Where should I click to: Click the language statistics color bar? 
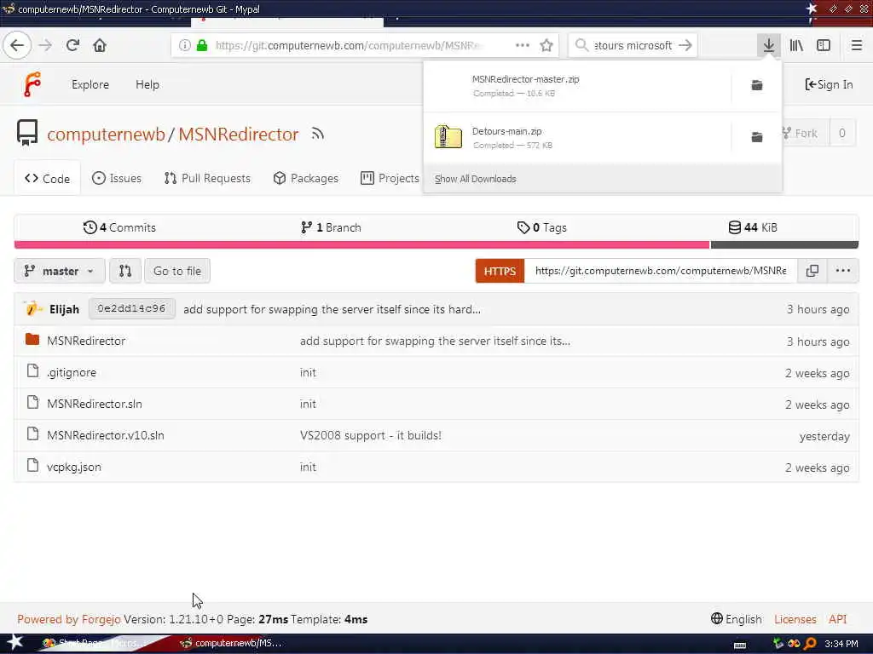point(436,244)
